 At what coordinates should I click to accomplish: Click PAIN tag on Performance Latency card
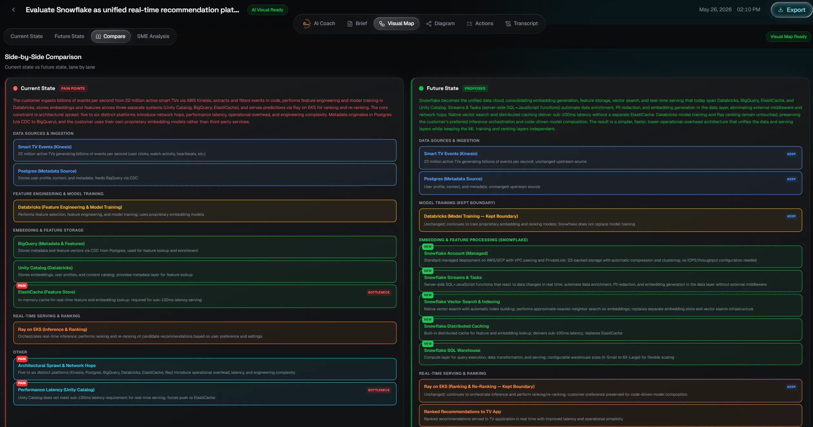point(22,383)
